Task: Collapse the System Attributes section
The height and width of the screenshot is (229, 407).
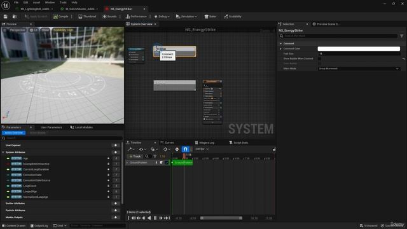Action: pos(3,152)
